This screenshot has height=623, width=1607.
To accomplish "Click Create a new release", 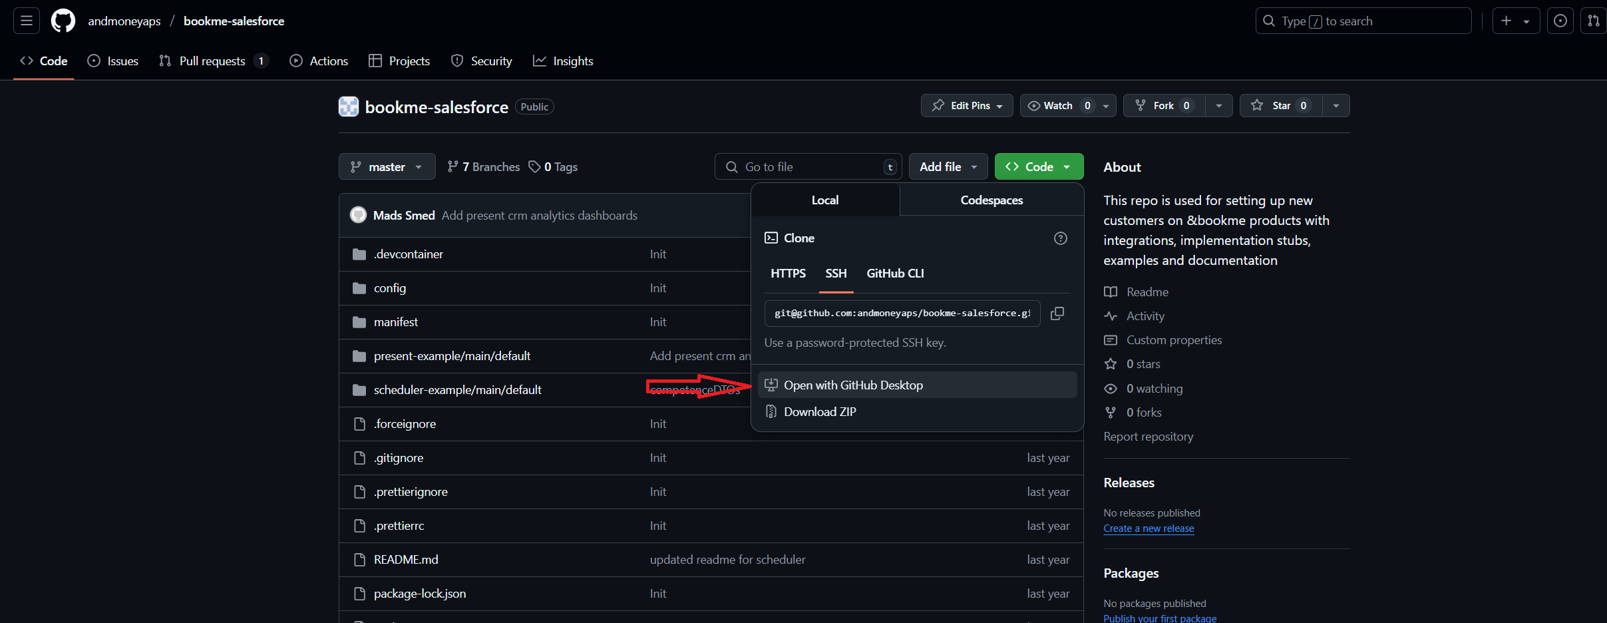I will (1149, 528).
